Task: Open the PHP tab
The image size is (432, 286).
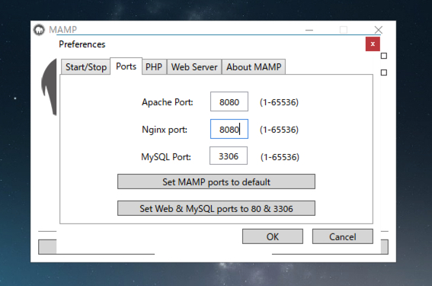Action: [154, 67]
